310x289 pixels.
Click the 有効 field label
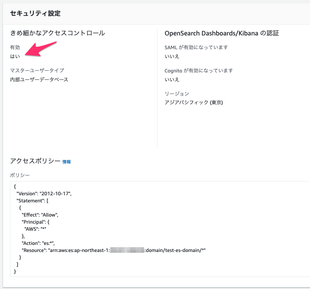[x=15, y=47]
